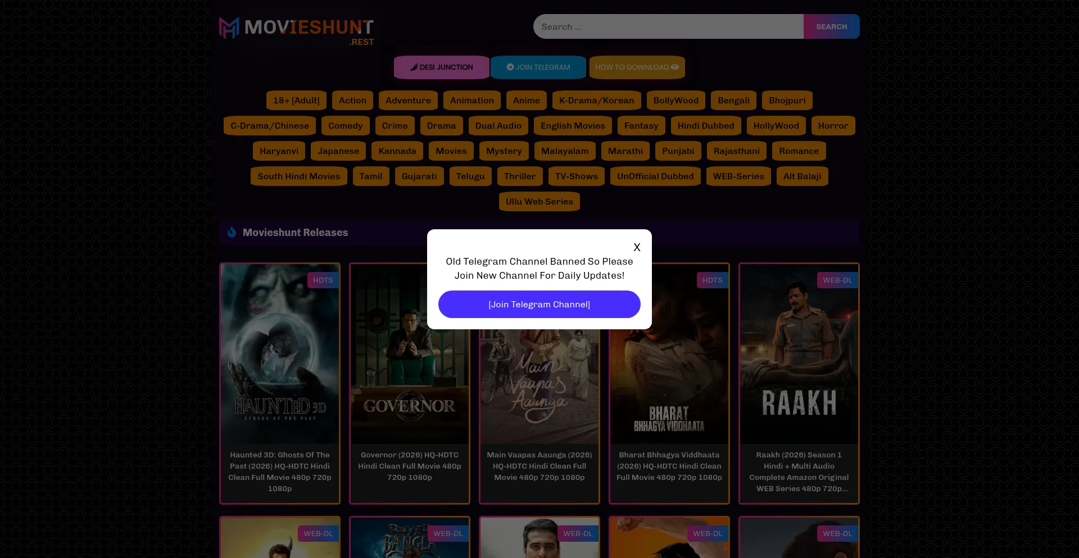The width and height of the screenshot is (1079, 558).
Task: Browse the Anime category
Action: tap(527, 101)
